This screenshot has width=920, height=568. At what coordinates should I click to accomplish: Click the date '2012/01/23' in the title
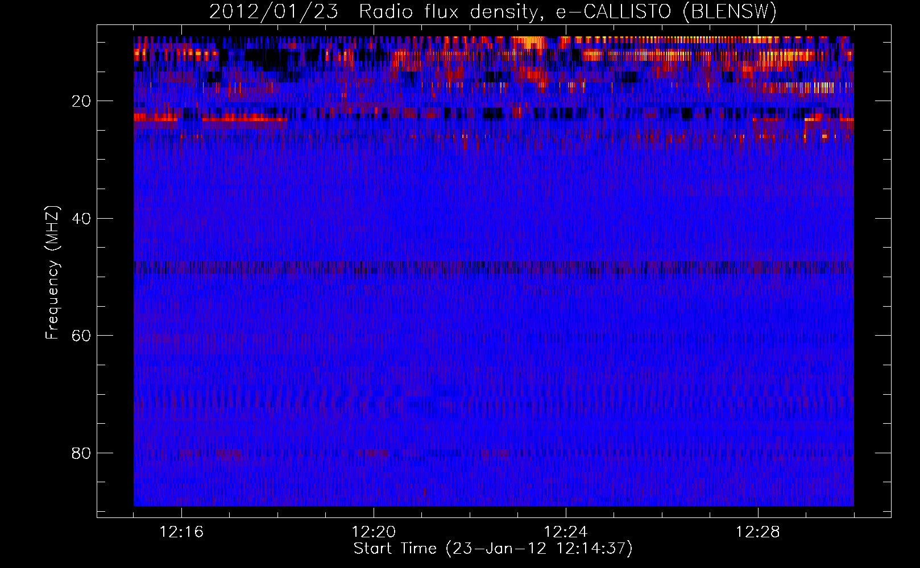click(273, 12)
